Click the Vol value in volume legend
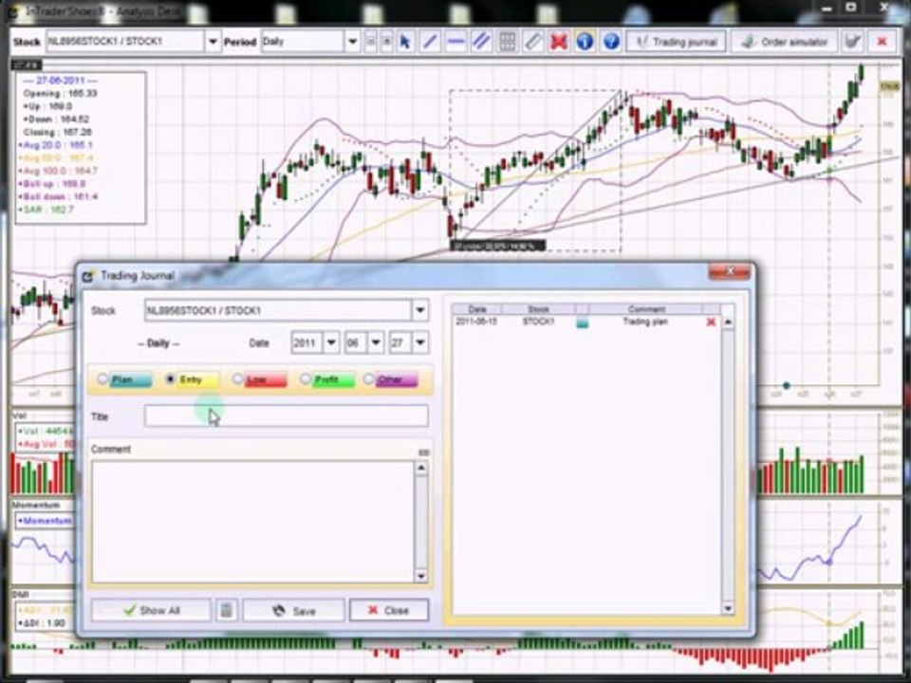Viewport: 911px width, 683px height. pos(46,432)
